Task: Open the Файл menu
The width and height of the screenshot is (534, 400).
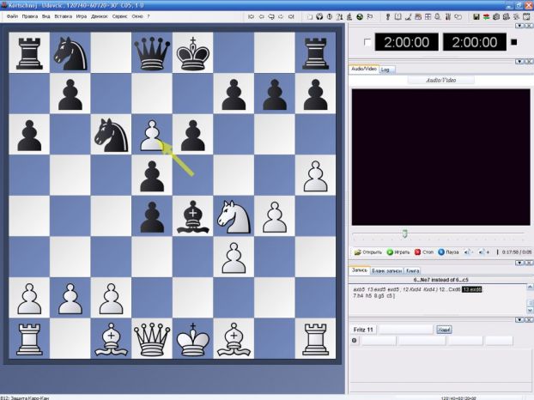Action: [x=12, y=16]
